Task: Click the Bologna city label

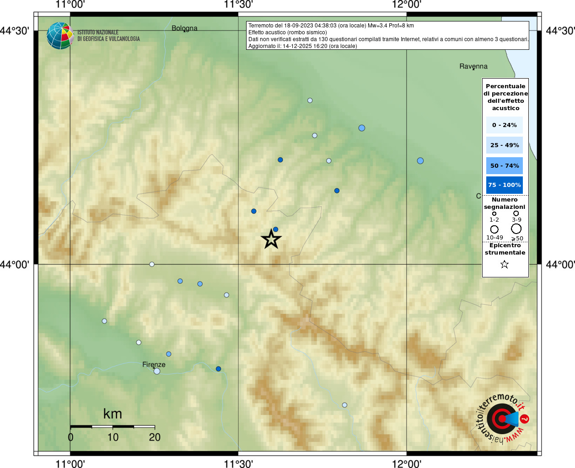Action: pos(184,28)
